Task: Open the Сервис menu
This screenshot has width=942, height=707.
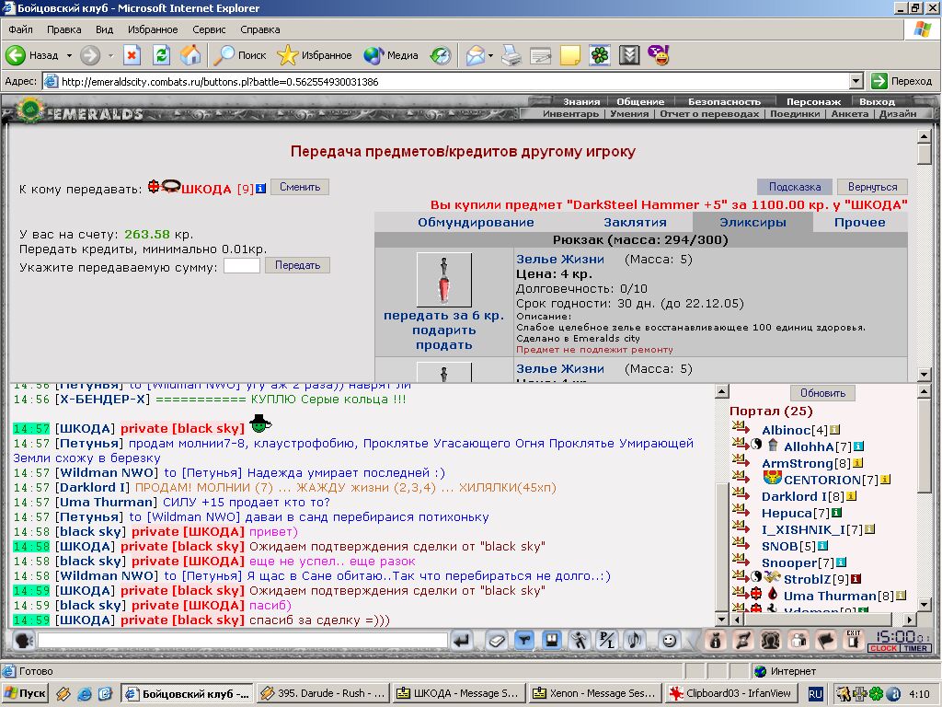Action: pos(209,29)
